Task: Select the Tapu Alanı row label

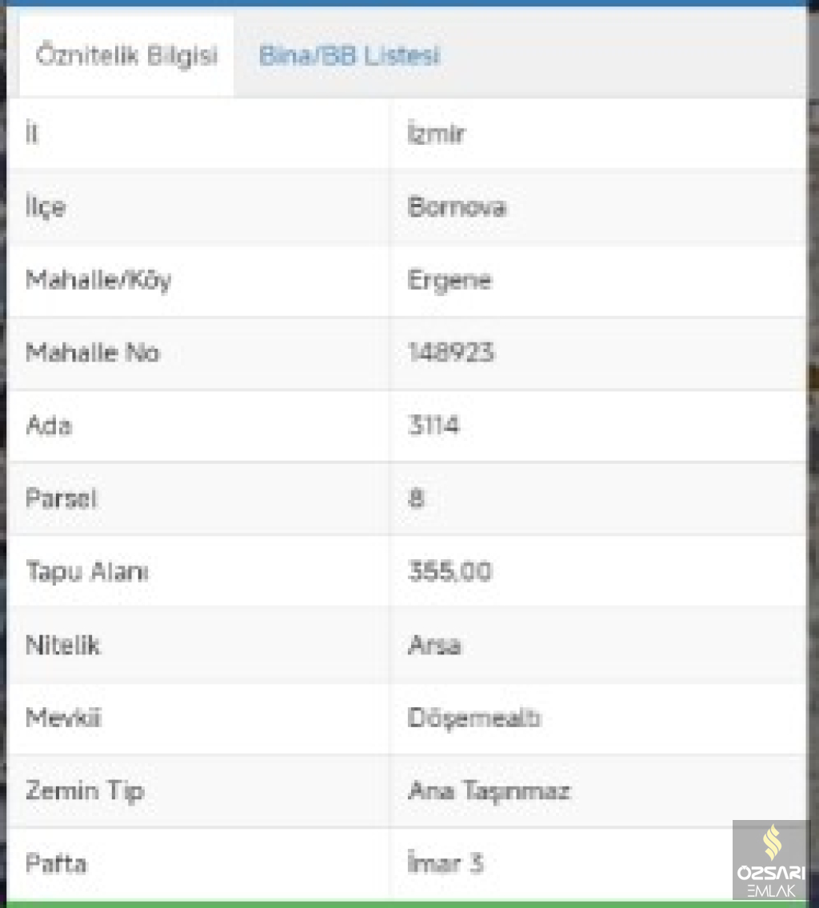Action: (x=87, y=572)
